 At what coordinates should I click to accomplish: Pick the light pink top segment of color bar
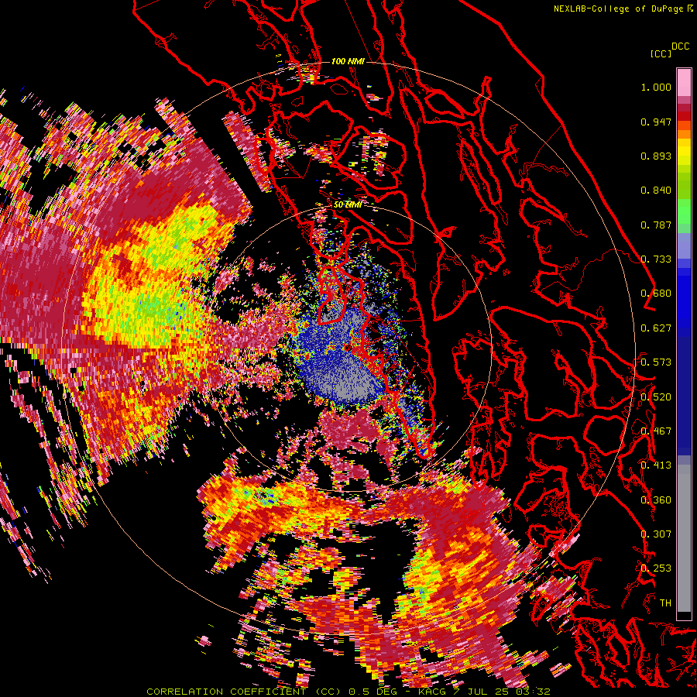(x=684, y=83)
